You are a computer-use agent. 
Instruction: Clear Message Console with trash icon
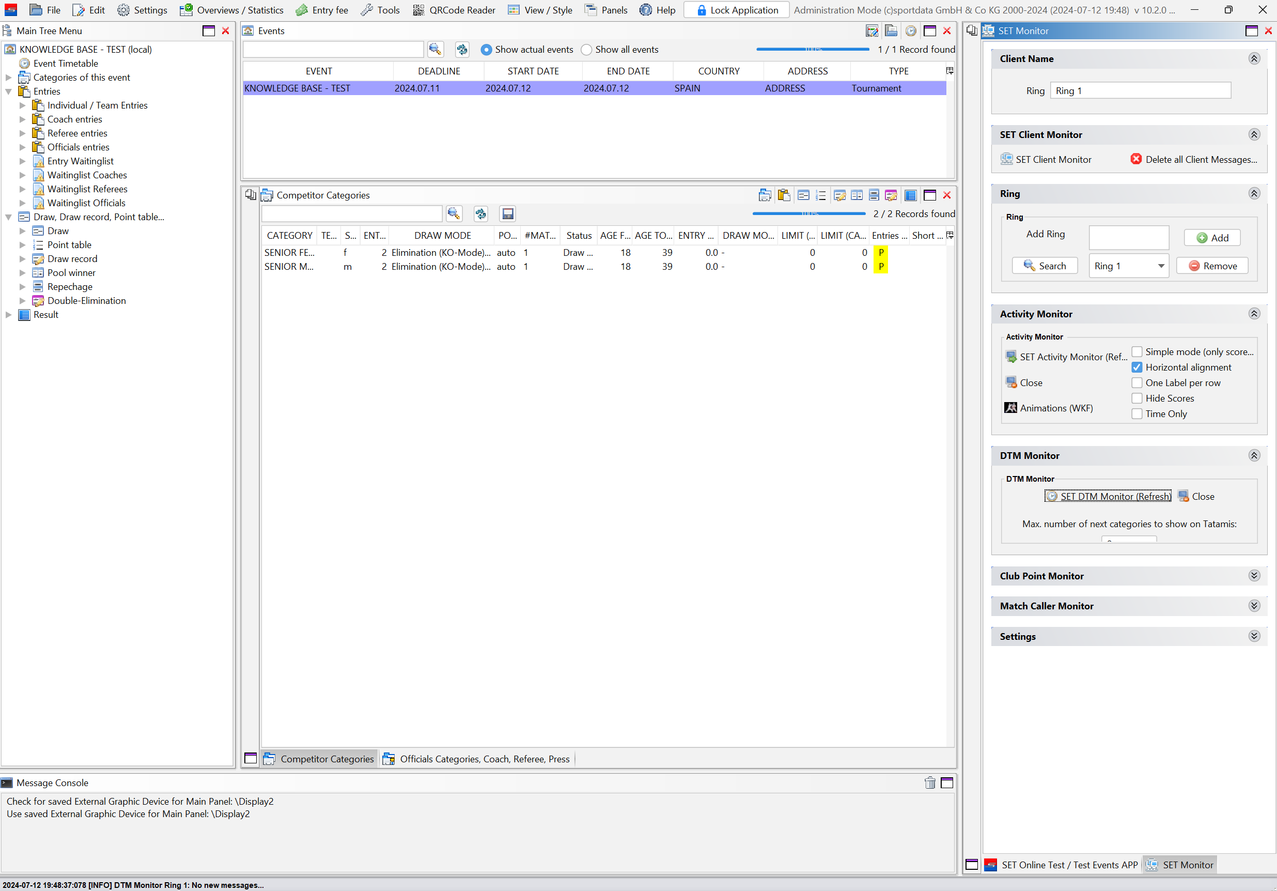pos(929,783)
